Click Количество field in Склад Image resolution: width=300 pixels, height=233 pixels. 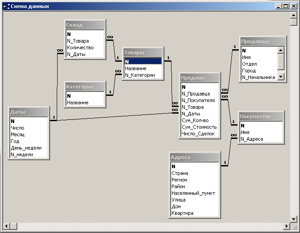85,47
